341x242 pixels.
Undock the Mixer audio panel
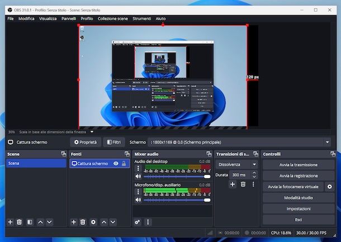pos(209,154)
